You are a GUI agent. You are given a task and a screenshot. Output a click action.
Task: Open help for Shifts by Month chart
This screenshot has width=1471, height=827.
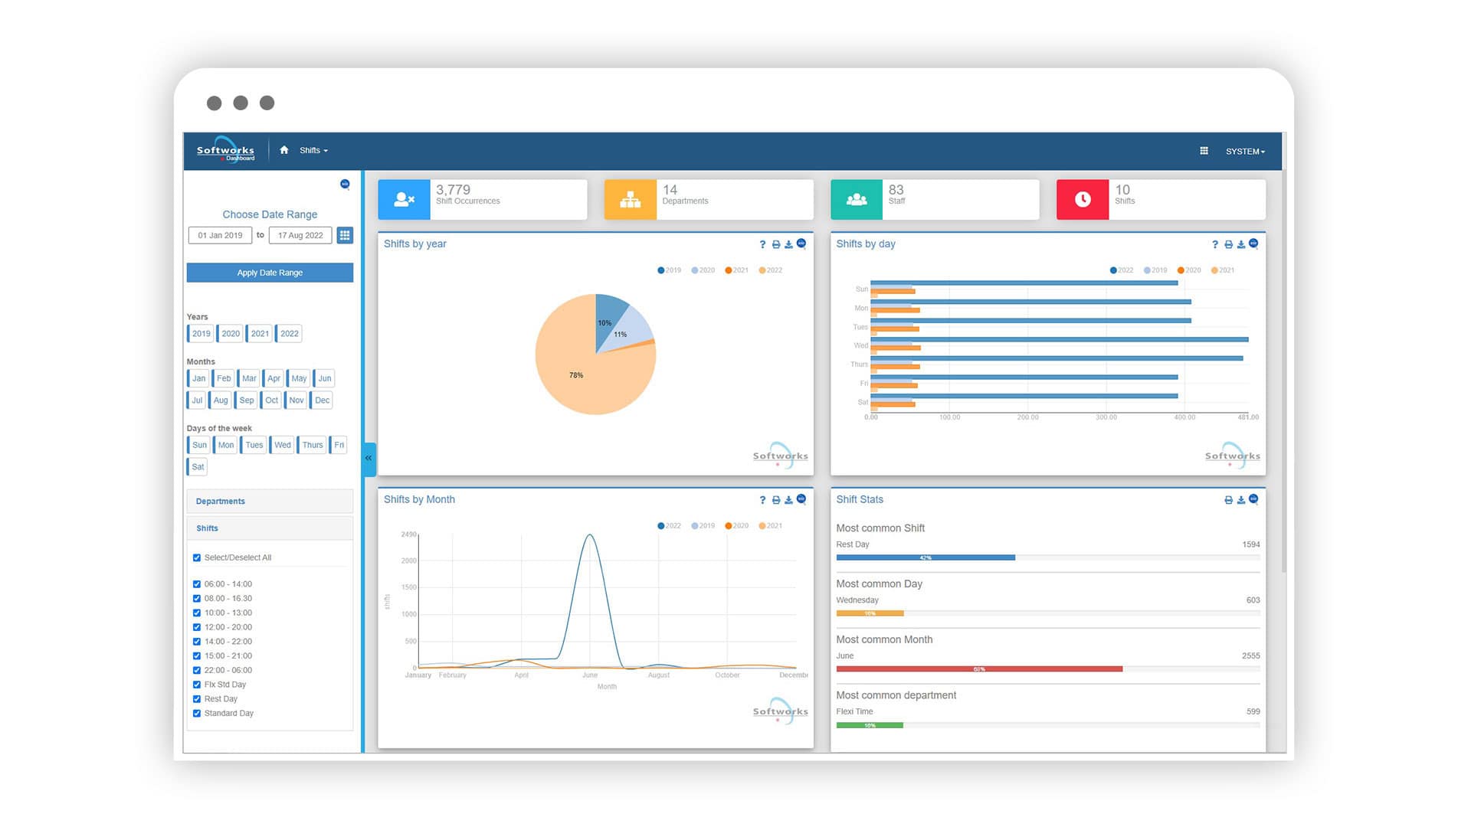pyautogui.click(x=762, y=500)
